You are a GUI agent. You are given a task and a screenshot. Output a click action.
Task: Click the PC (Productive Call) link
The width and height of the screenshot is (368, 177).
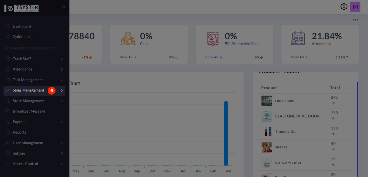pos(242,44)
